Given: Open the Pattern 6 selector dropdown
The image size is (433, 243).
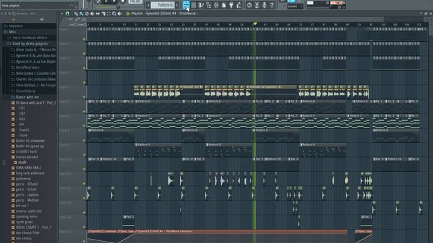Looking at the screenshot, I should 163,5.
